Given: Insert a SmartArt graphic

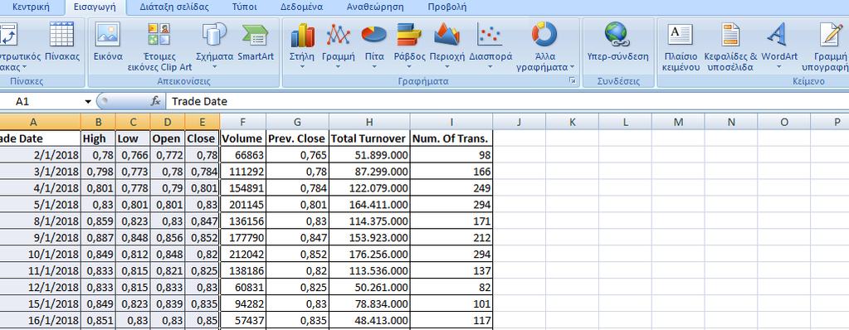Looking at the screenshot, I should [256, 42].
